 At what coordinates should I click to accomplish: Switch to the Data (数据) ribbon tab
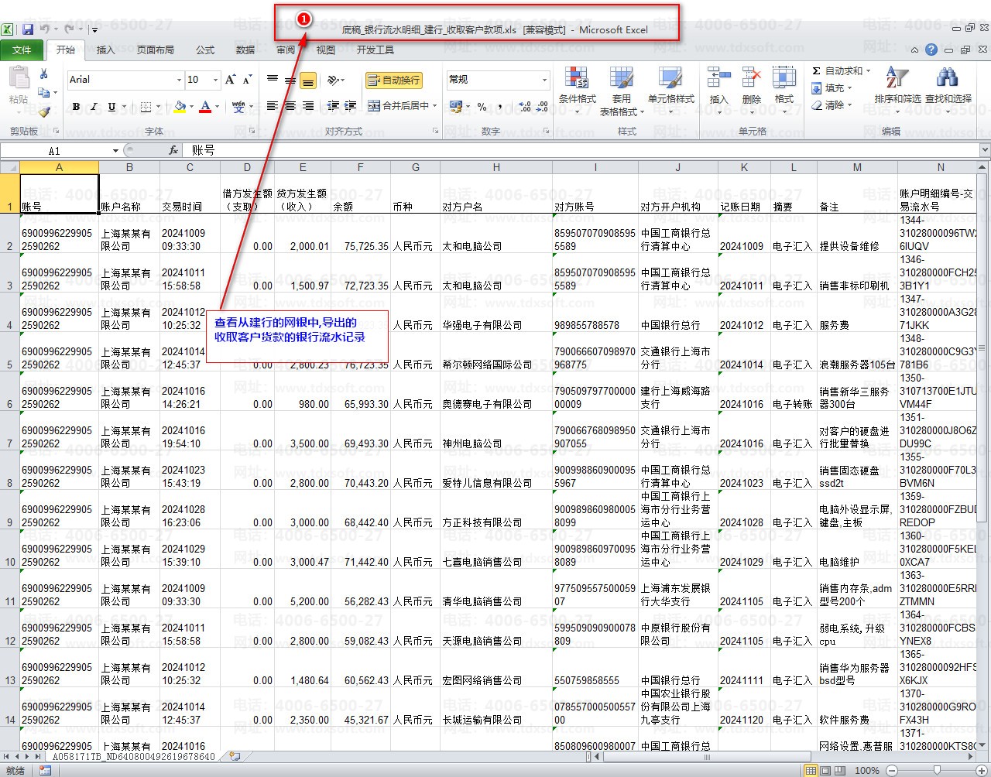[x=245, y=50]
